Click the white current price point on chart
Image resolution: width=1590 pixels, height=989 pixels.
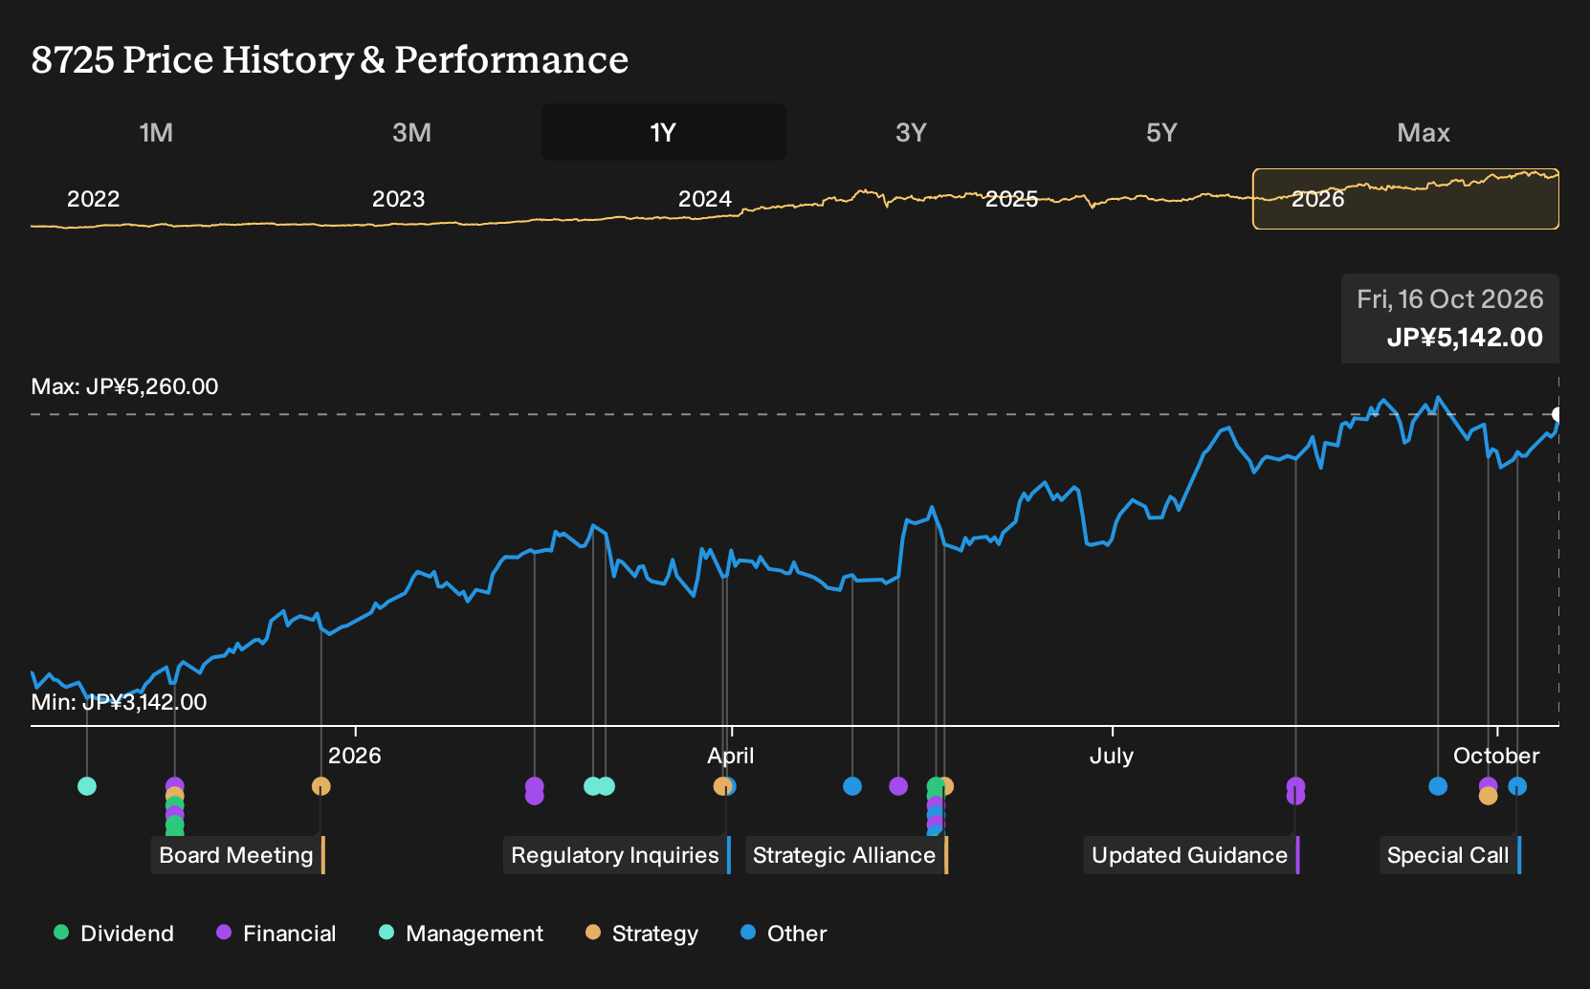(x=1557, y=414)
